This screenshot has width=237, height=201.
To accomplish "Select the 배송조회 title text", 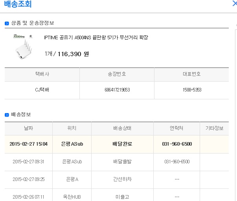I will pyautogui.click(x=18, y=4).
